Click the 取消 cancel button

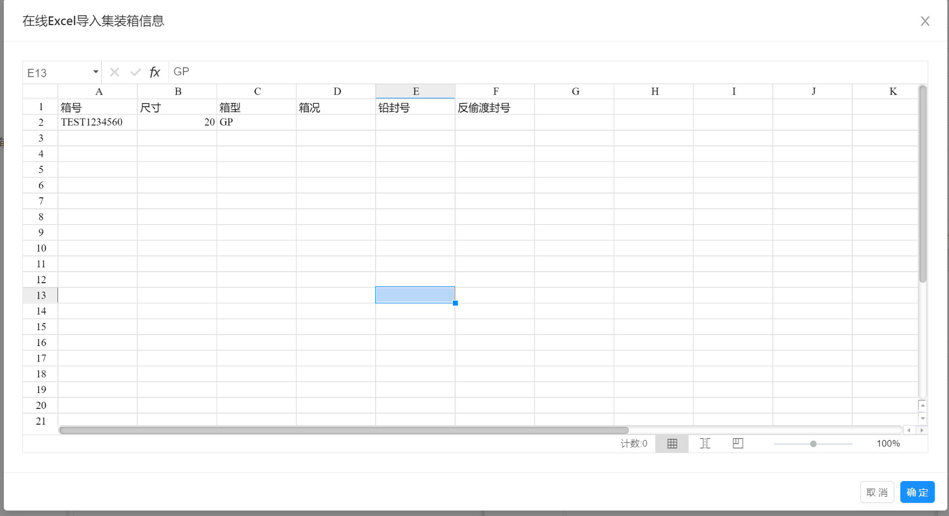877,492
